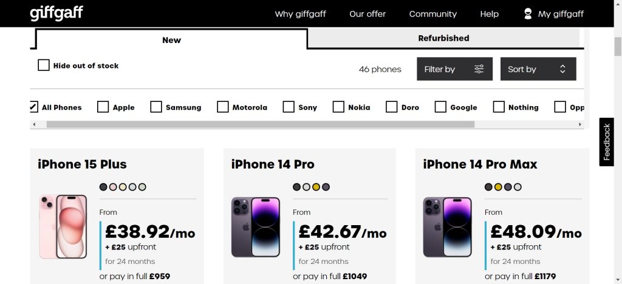Viewport: 622px width, 284px height.
Task: Tick the Hide out of stock checkbox
Action: (44, 66)
